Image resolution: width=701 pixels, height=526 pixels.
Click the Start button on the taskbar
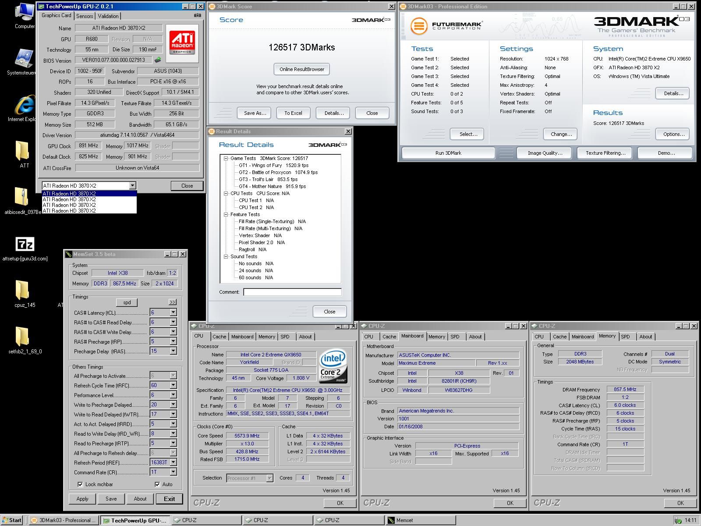[x=12, y=520]
